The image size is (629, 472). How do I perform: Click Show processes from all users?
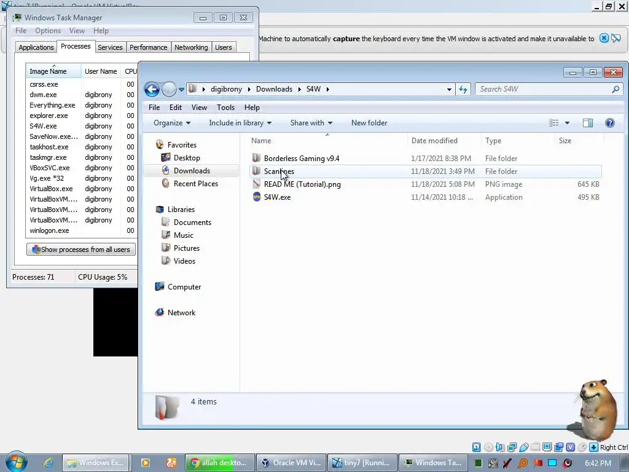81,250
